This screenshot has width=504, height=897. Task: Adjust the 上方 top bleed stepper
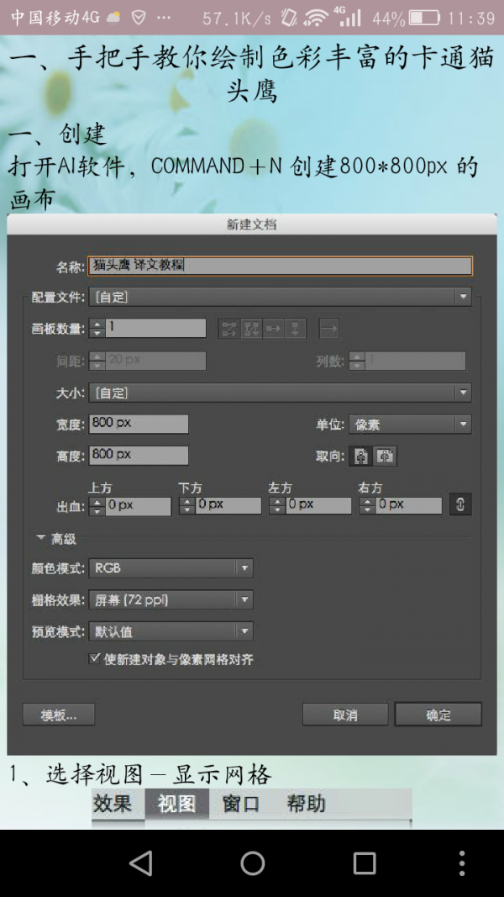[97, 506]
